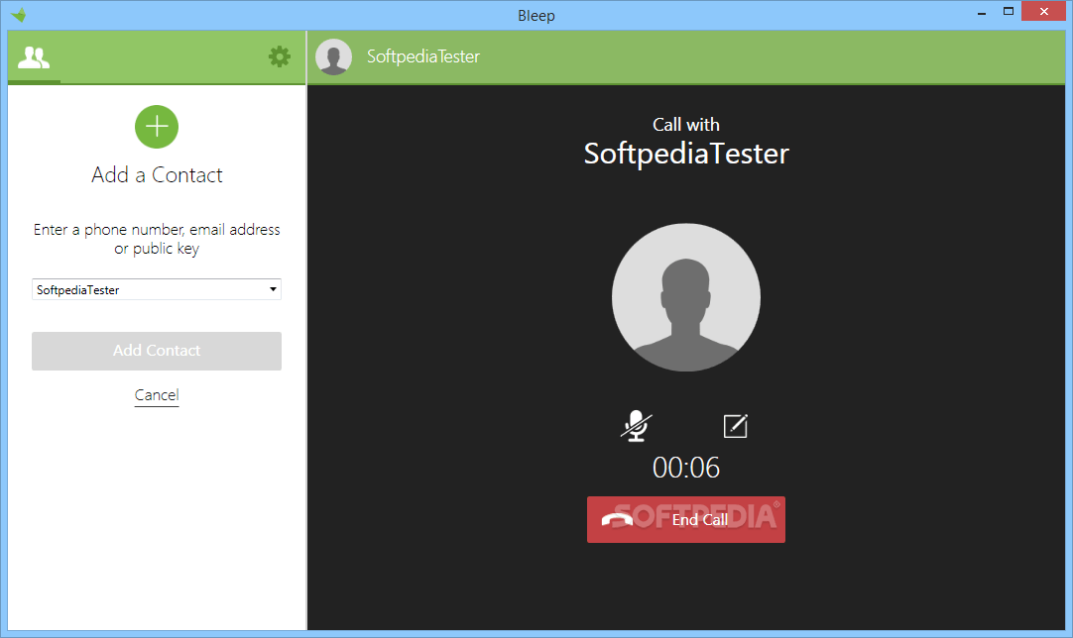Image resolution: width=1073 pixels, height=638 pixels.
Task: Click SoftpediaTester name in header bar
Action: [422, 56]
